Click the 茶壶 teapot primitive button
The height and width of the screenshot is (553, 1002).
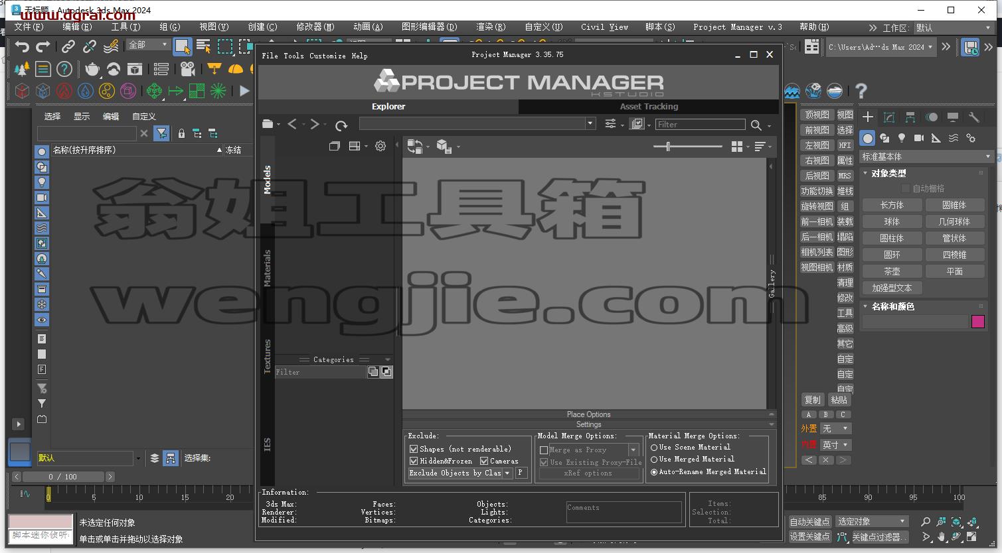pyautogui.click(x=892, y=272)
